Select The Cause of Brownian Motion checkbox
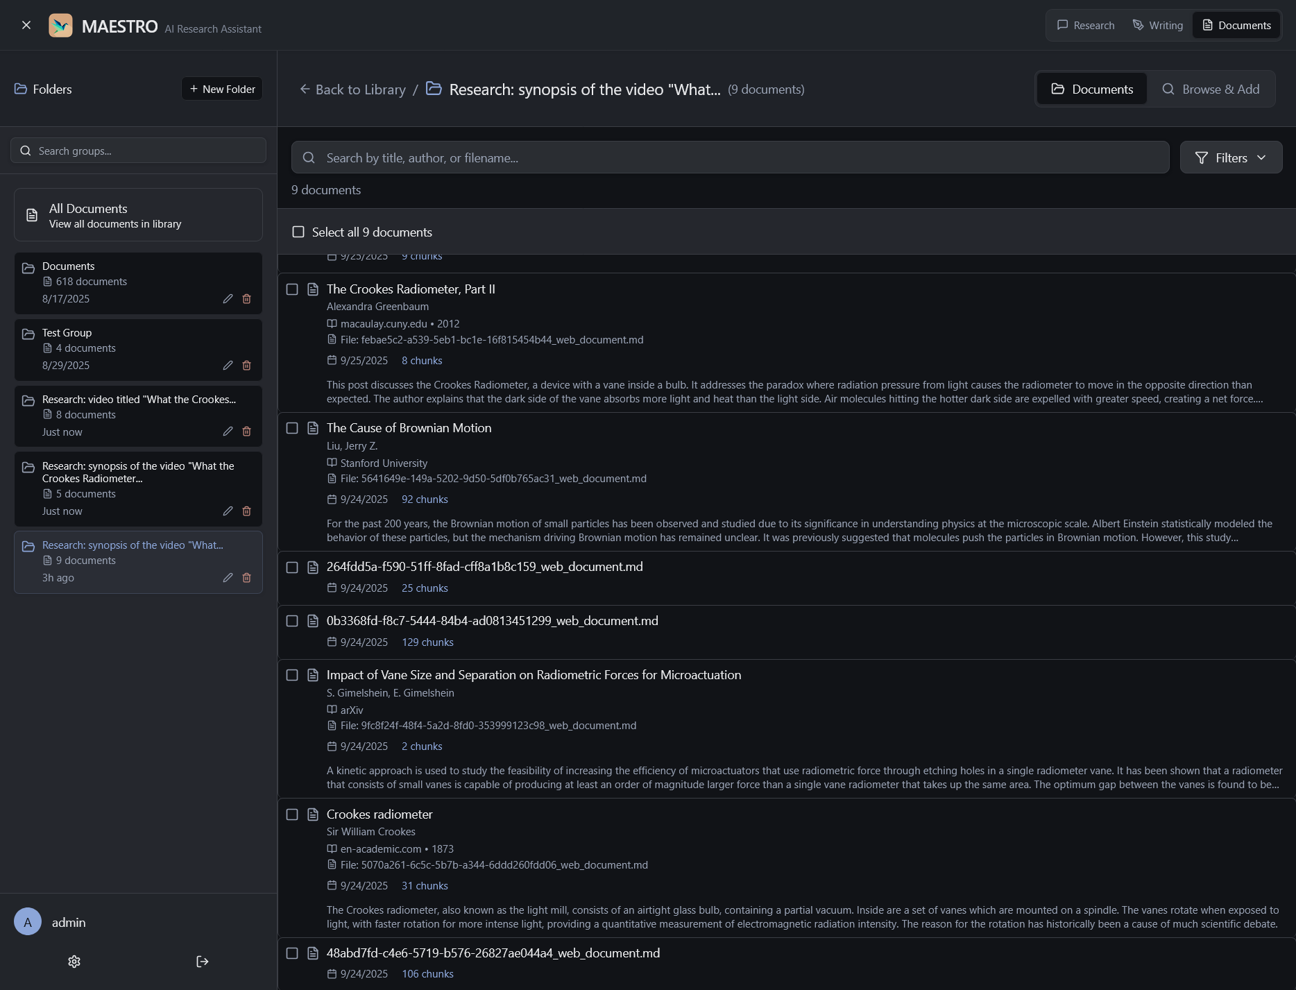 pos(292,429)
